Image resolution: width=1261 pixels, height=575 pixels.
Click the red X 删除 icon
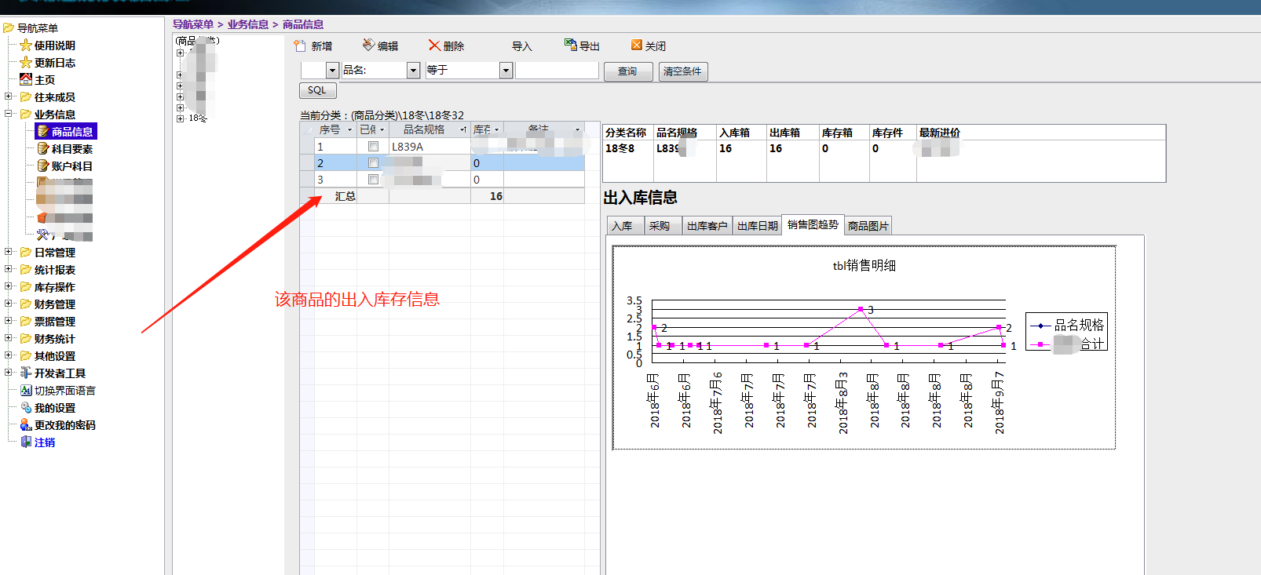pyautogui.click(x=434, y=45)
